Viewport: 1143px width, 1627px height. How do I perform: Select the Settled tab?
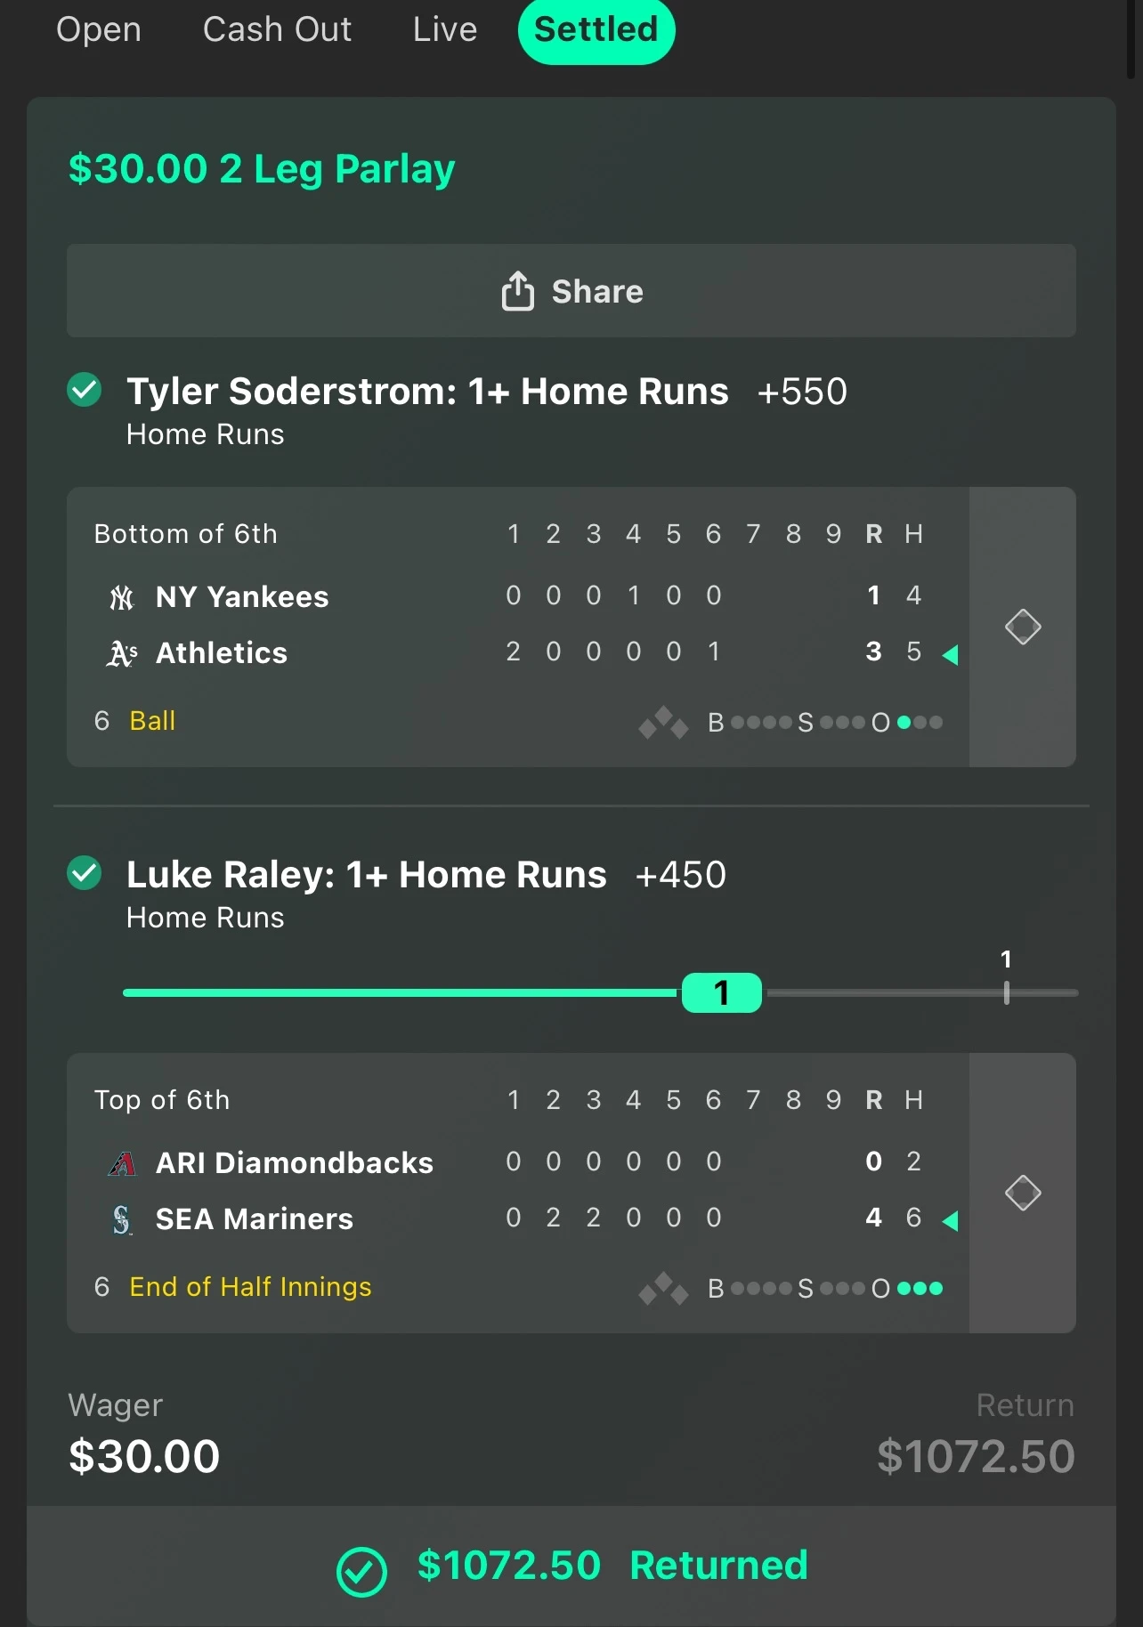pyautogui.click(x=596, y=29)
